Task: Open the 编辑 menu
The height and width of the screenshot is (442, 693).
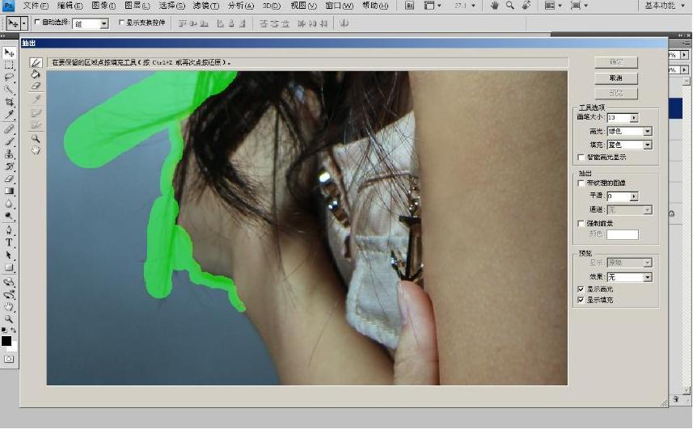Action: [x=70, y=6]
